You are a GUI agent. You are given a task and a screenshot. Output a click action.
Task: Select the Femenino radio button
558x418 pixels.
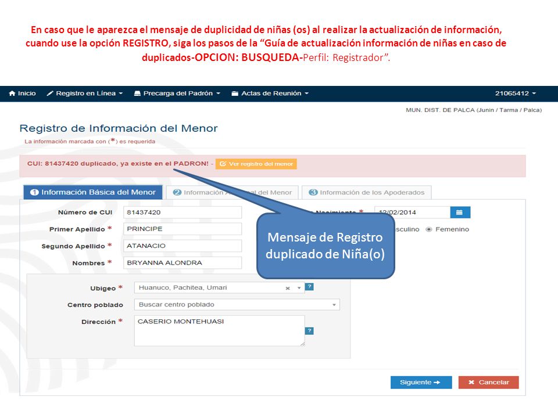click(x=429, y=229)
